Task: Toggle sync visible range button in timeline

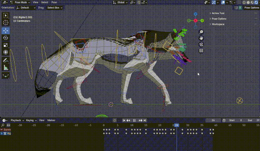Action: (x=8, y=125)
